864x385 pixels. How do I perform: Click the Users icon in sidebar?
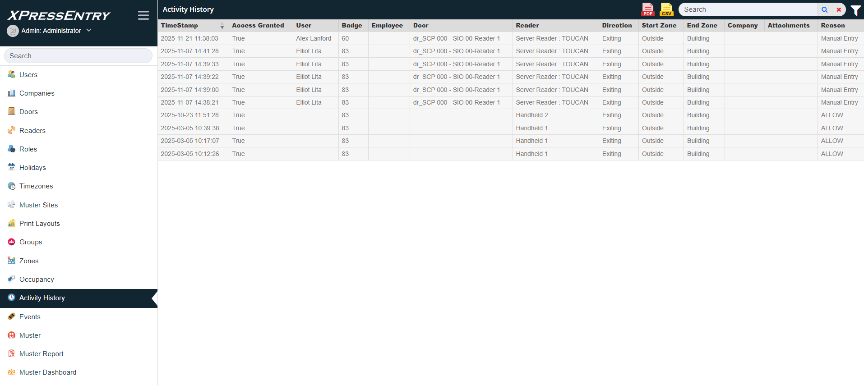[12, 74]
